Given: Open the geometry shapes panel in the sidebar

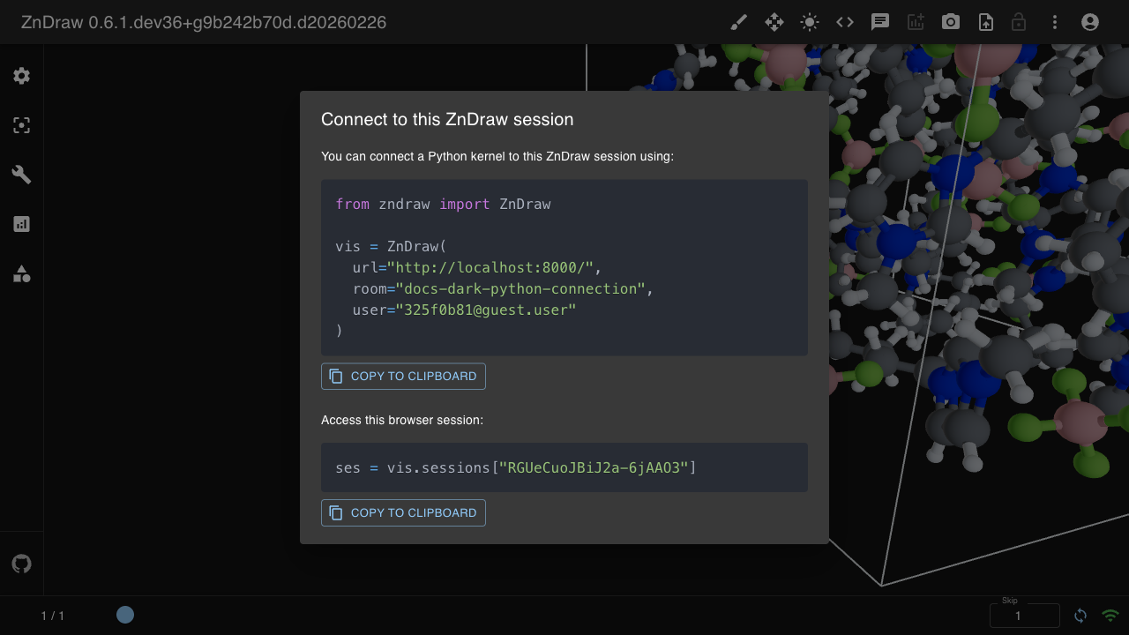Looking at the screenshot, I should pyautogui.click(x=21, y=273).
